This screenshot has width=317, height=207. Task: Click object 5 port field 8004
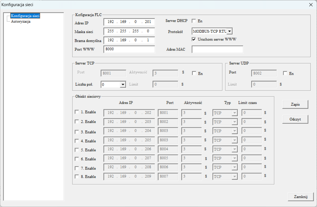168,149
